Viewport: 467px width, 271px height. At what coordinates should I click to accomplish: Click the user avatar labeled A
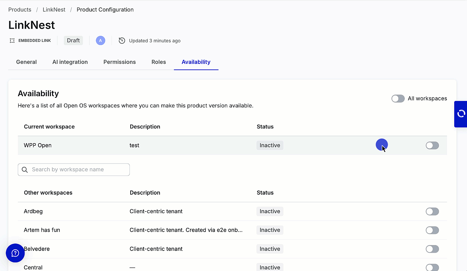pos(100,41)
